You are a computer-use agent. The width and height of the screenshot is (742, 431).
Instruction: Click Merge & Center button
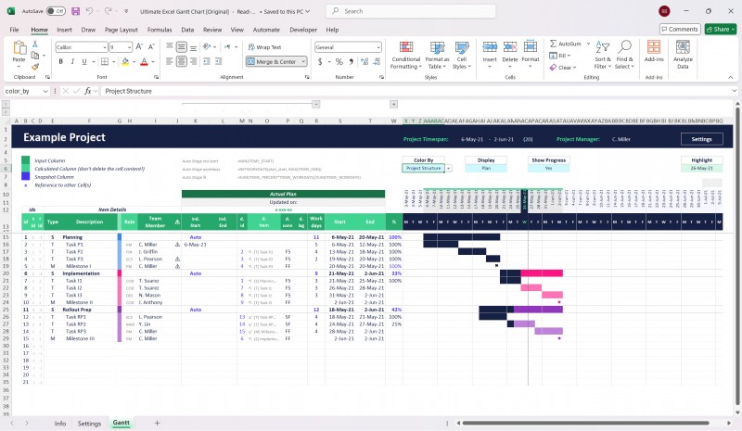pos(273,61)
